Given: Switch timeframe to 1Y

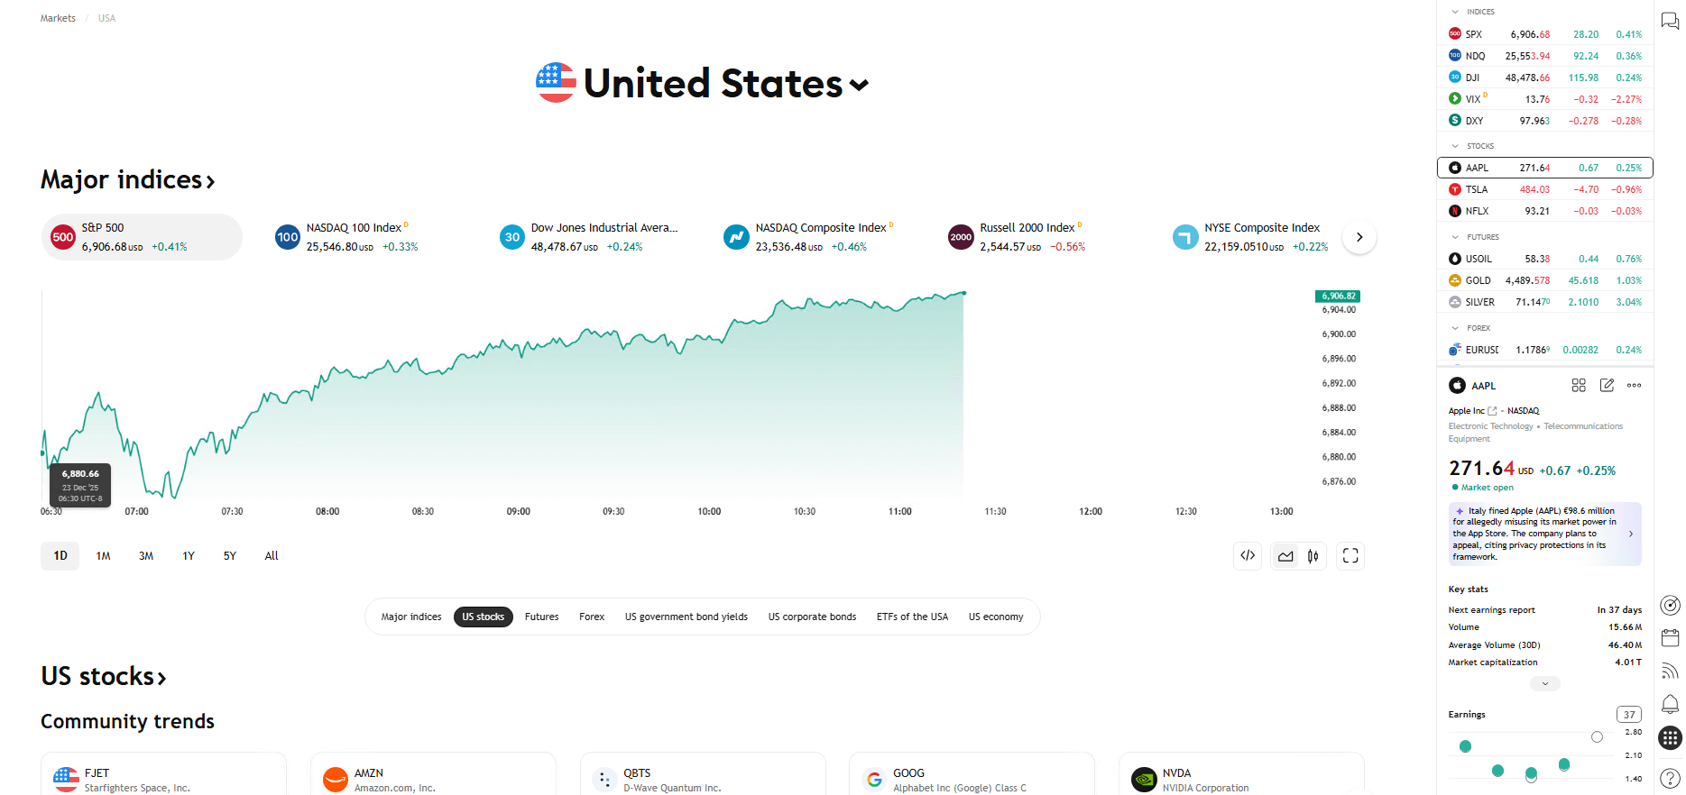Looking at the screenshot, I should coord(188,556).
